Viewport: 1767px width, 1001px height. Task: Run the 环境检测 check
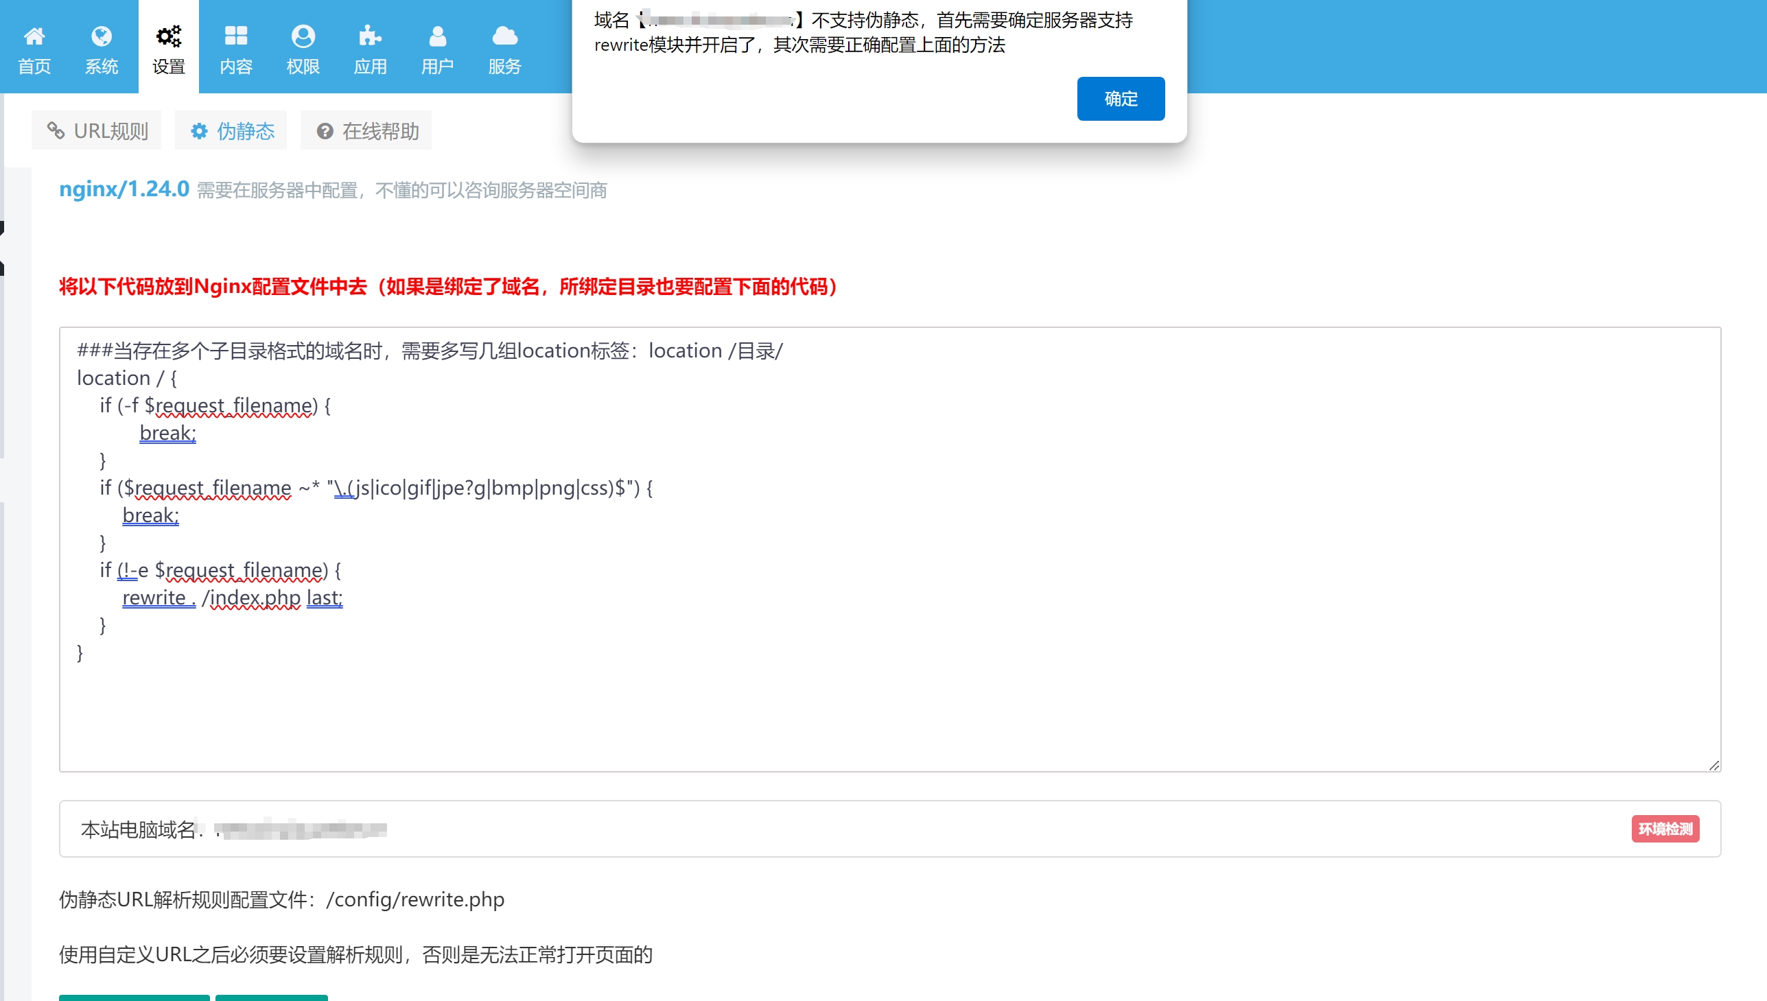tap(1665, 828)
